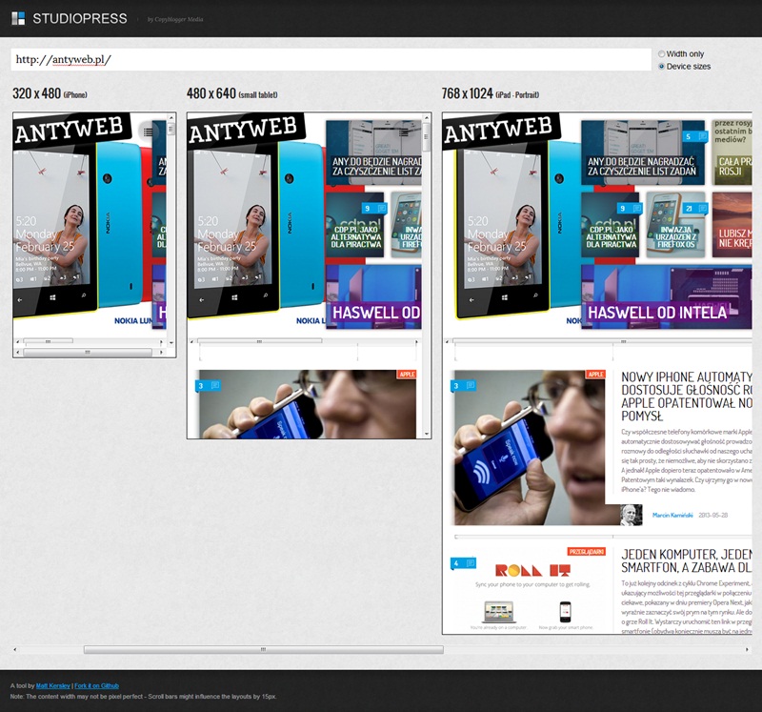Select the Width only radio option
Screen dimensions: 762x712
click(x=662, y=54)
